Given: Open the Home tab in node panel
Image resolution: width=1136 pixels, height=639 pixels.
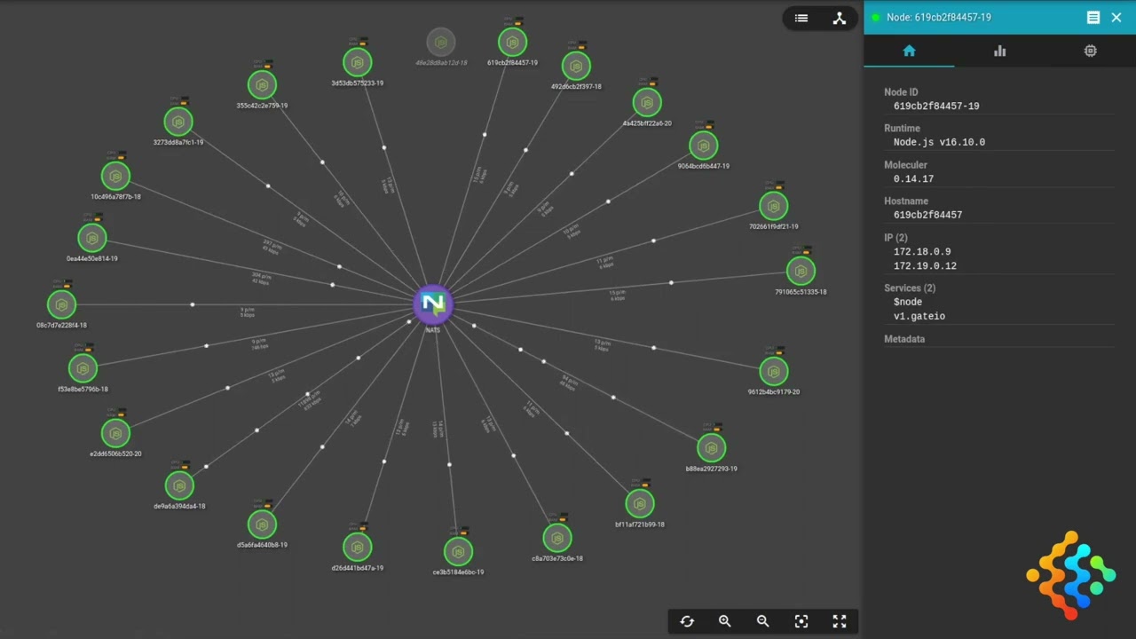Looking at the screenshot, I should tap(909, 51).
